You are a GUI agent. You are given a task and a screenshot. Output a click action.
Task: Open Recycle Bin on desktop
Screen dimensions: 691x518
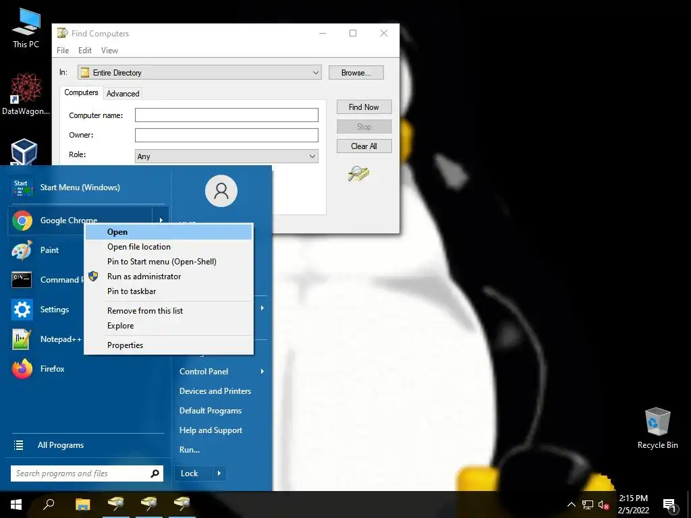coord(657,428)
